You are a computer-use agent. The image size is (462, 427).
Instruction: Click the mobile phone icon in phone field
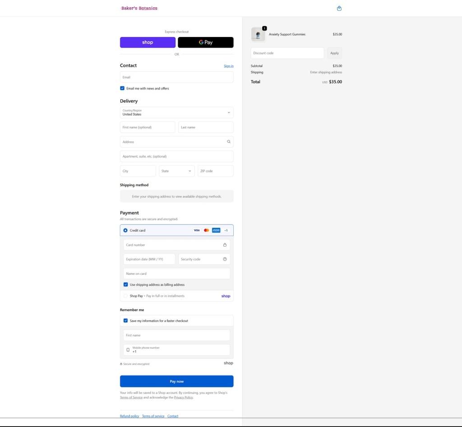click(x=128, y=350)
